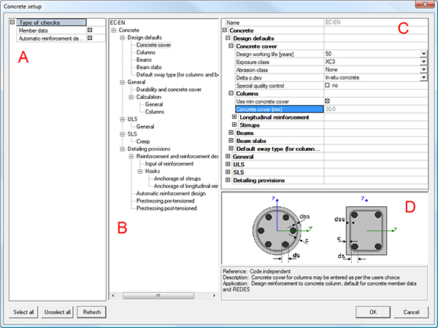Open Design working life dropdown
The height and width of the screenshot is (328, 438).
[x=423, y=54]
